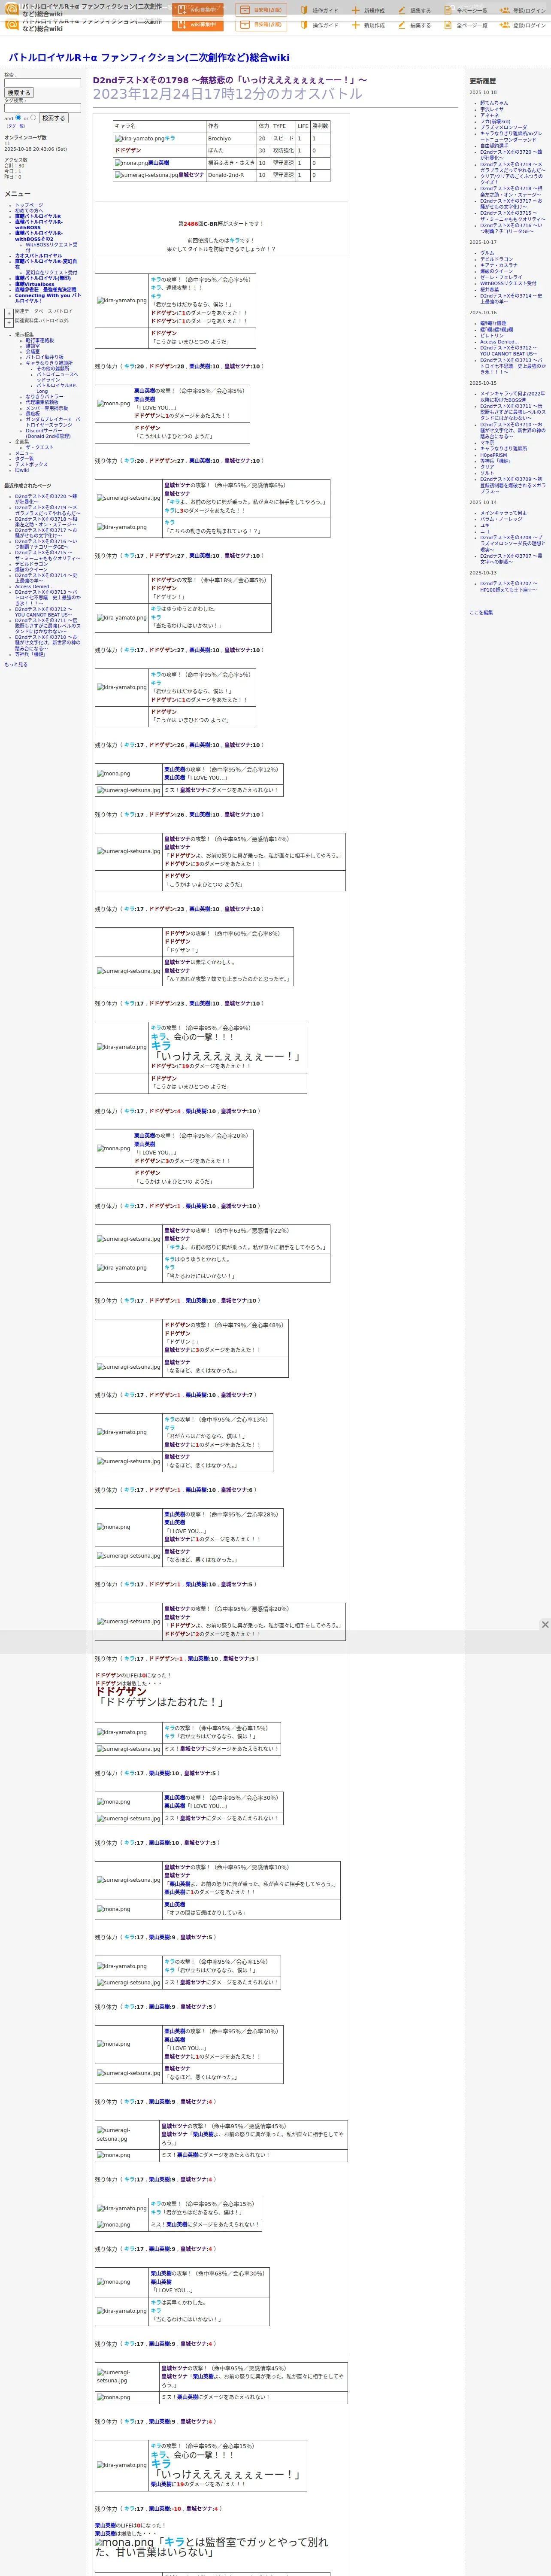This screenshot has height=2576, width=551.
Task: Click the タグ検索 input field
Action: tap(42, 108)
